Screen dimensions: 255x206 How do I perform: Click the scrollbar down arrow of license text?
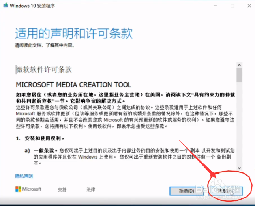click(239, 168)
